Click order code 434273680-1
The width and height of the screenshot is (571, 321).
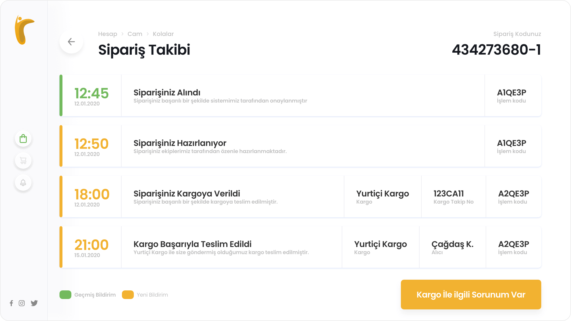(496, 50)
